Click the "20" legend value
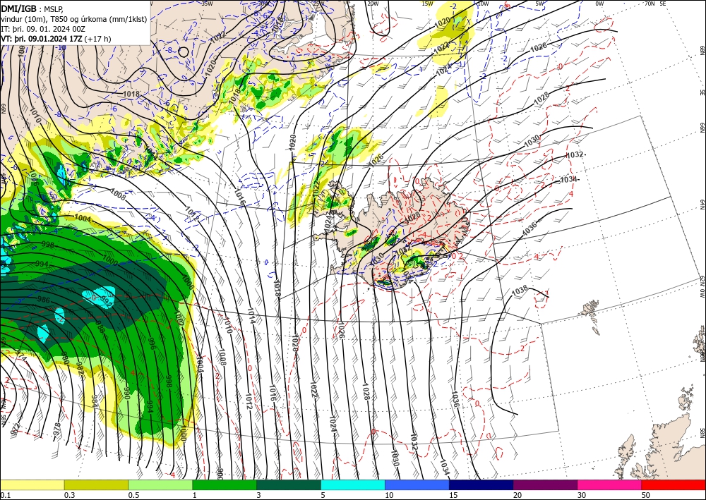 [x=517, y=495]
